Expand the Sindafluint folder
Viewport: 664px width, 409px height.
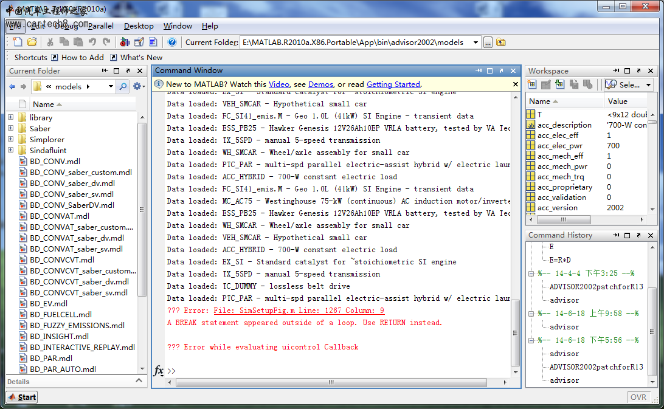coord(10,150)
